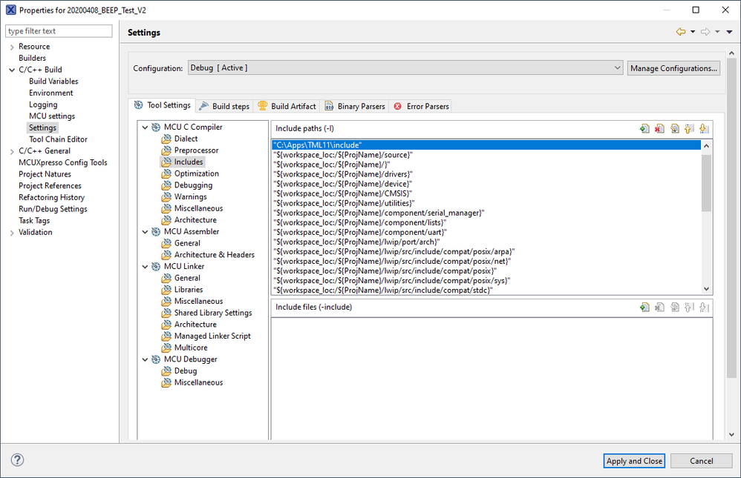Viewport: 741px width, 478px height.
Task: Expand the C/C++ General tree item
Action: point(12,151)
